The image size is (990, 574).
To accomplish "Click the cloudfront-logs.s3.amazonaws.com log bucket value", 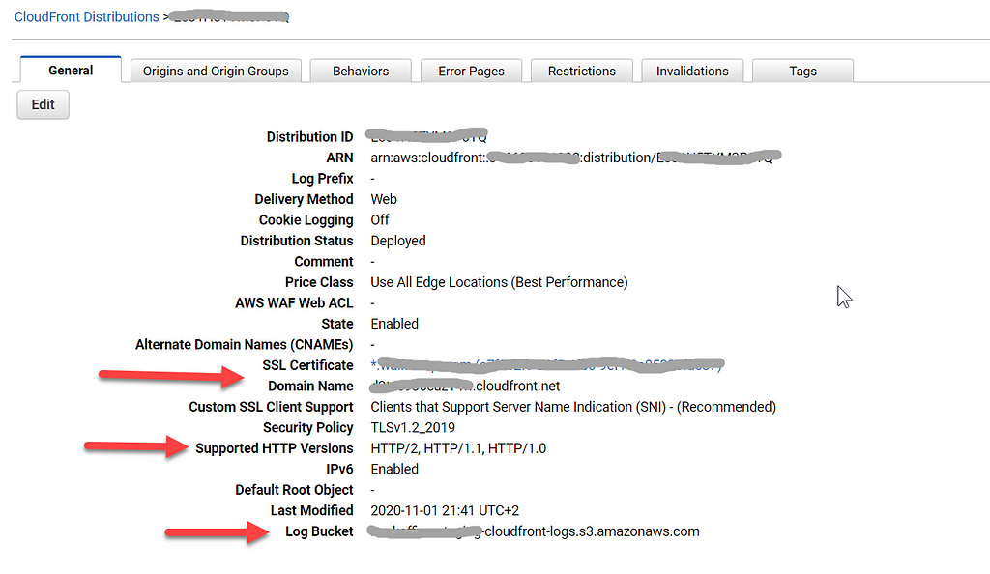I will [x=534, y=531].
